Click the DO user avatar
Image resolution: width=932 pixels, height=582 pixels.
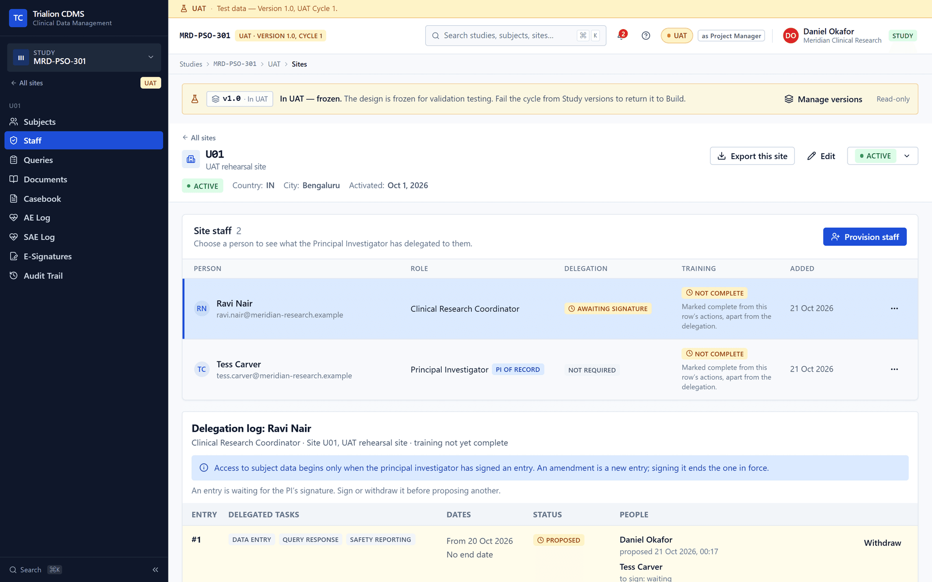coord(791,35)
